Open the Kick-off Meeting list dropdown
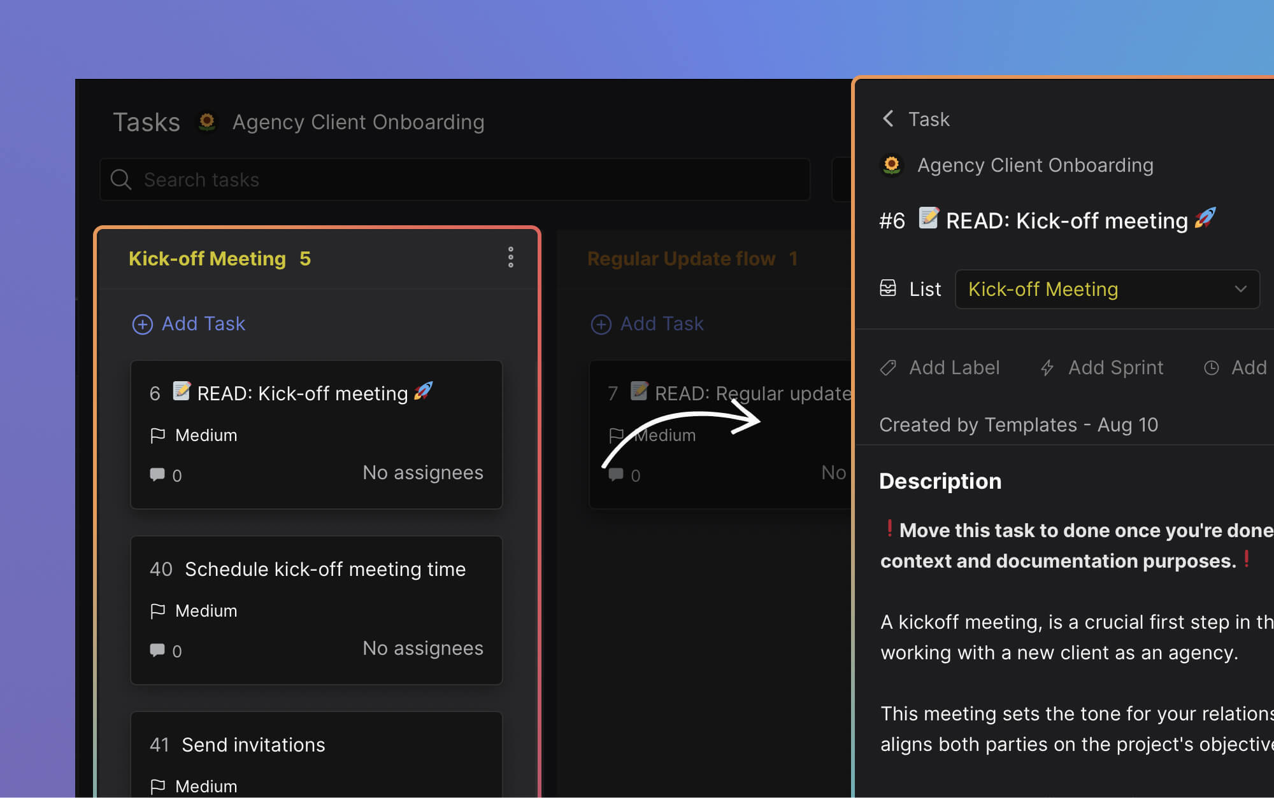Screen dimensions: 1274x798 1106,290
